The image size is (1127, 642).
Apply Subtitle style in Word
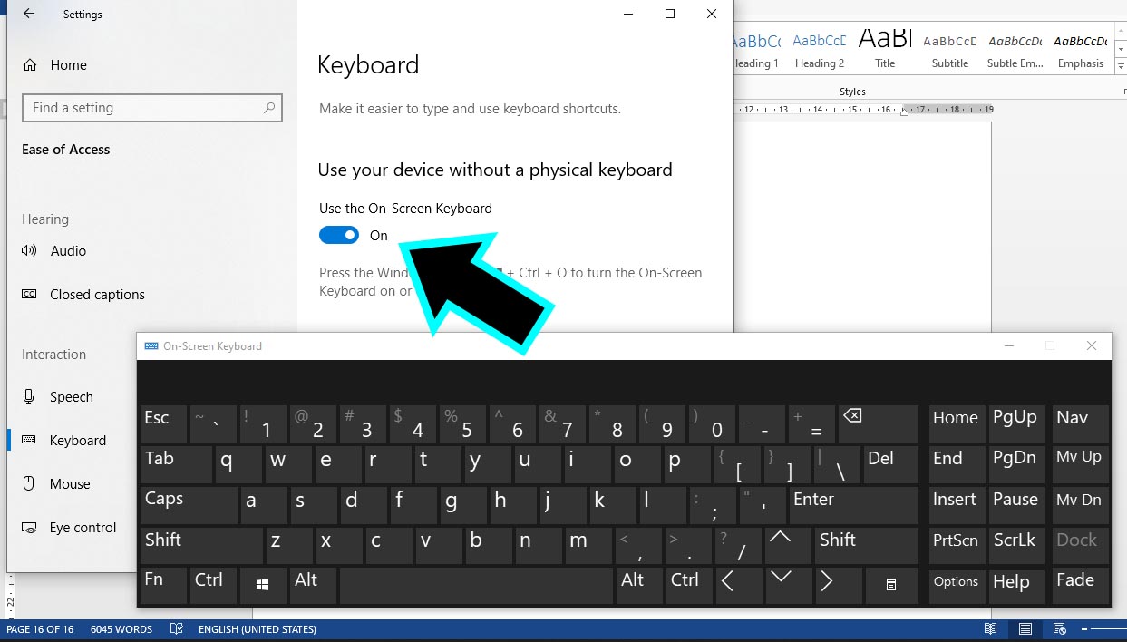pos(950,48)
